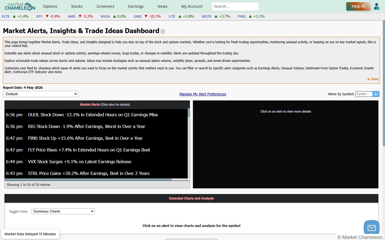Click into the Alerts by Symbol input
The width and height of the screenshot is (385, 240).
364,94
